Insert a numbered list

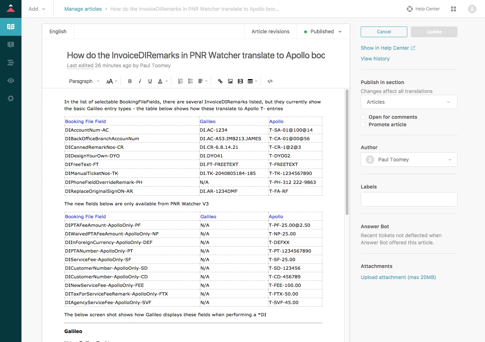point(181,81)
